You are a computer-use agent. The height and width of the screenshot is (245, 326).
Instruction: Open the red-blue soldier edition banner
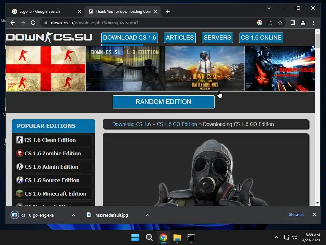point(280,69)
